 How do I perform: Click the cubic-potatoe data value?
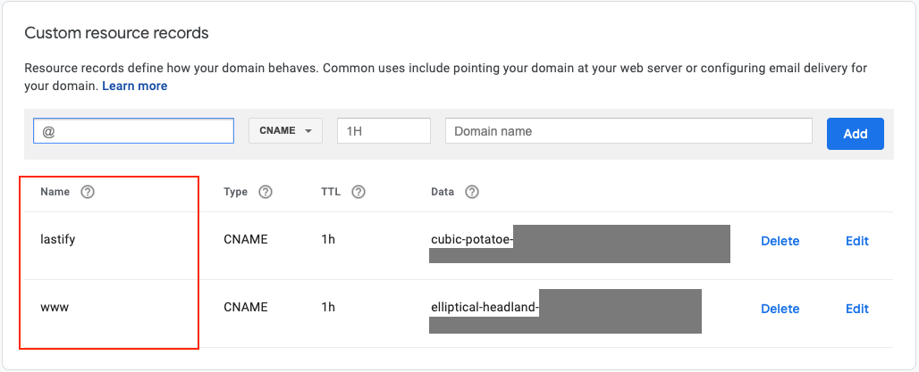(472, 239)
